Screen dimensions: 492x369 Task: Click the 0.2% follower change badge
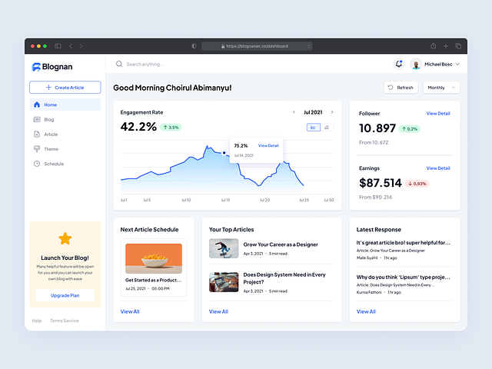pyautogui.click(x=410, y=129)
